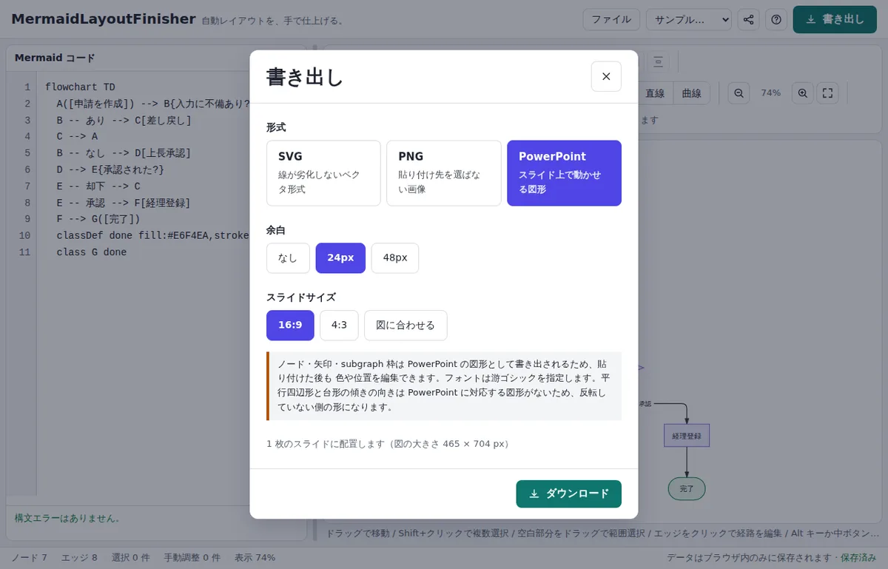Select the PNG export format card

pos(444,173)
